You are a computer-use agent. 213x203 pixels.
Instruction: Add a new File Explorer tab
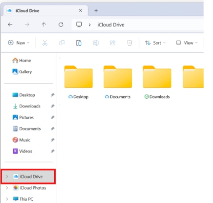[x=96, y=11]
